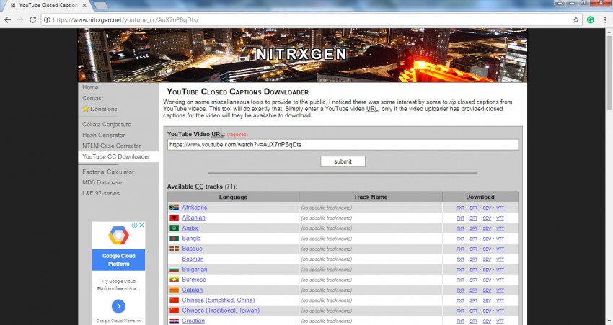Click the Language column header
This screenshot has height=325, width=613.
point(234,197)
